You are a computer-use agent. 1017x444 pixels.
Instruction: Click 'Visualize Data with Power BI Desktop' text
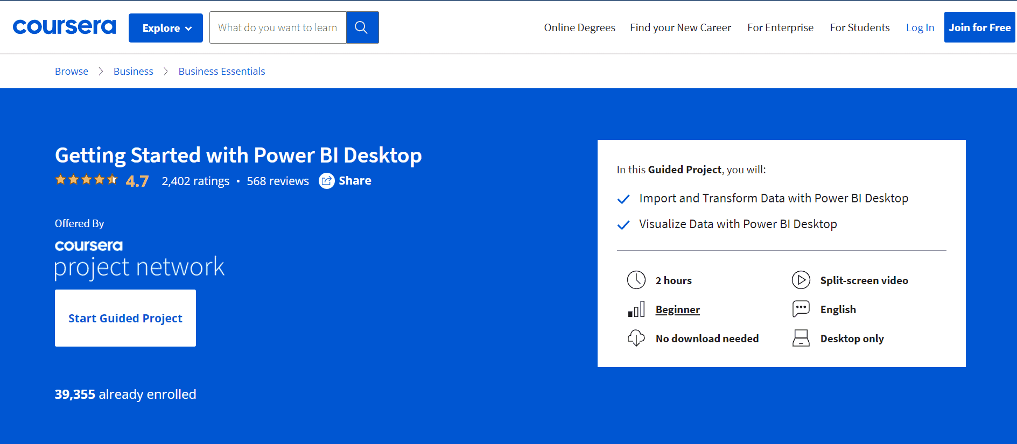[x=738, y=224]
